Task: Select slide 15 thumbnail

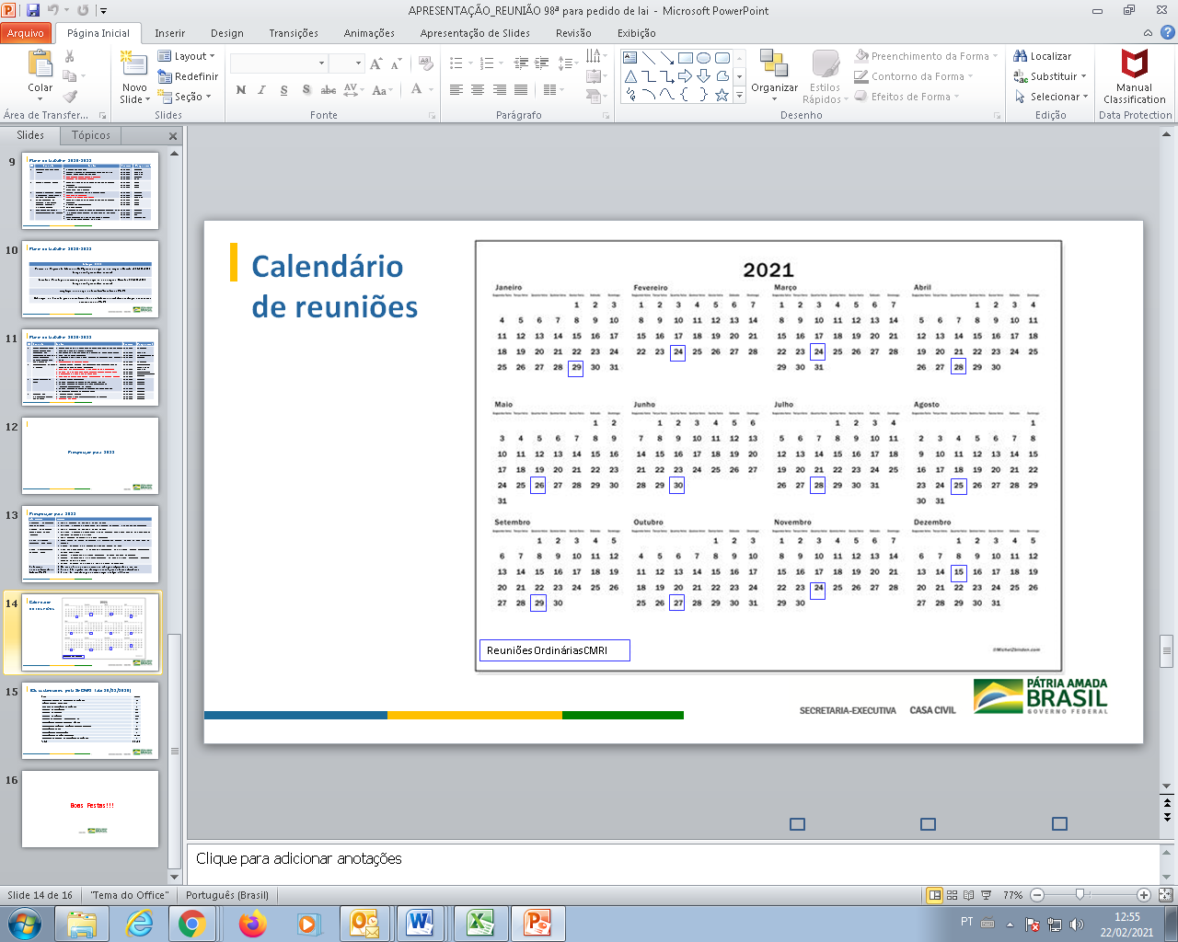Action: pos(90,720)
